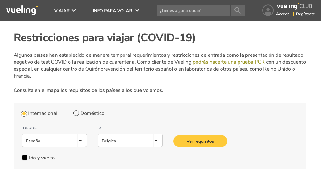The height and width of the screenshot is (178, 321).
Task: Open the DESDE country dropdown showing España
Action: click(50, 141)
